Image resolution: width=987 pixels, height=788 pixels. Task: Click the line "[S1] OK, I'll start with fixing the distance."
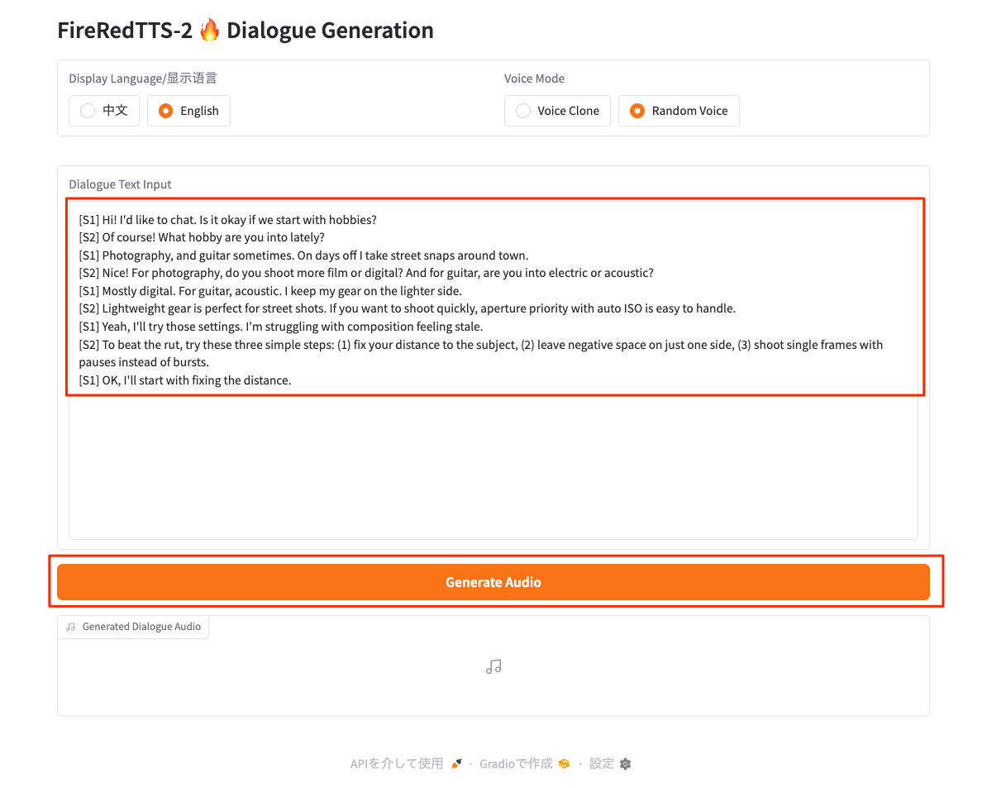185,380
